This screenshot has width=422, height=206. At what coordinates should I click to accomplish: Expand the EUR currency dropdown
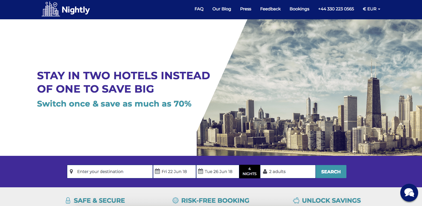pos(371,9)
